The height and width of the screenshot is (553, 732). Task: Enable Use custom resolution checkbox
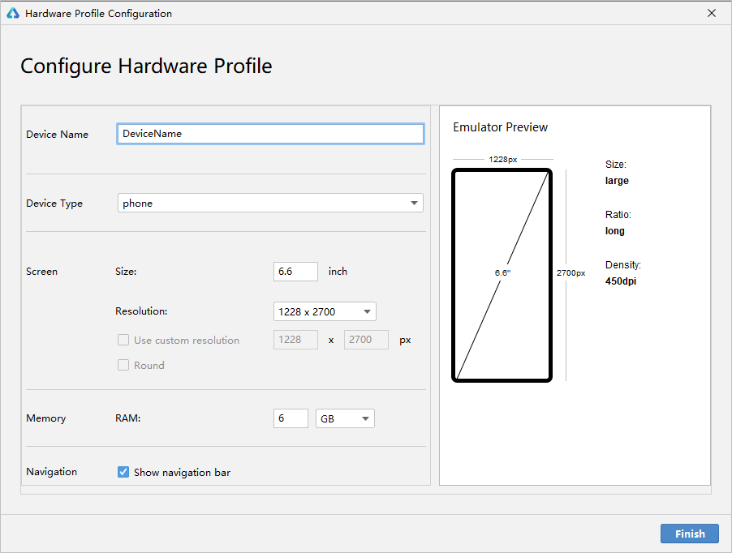point(123,340)
